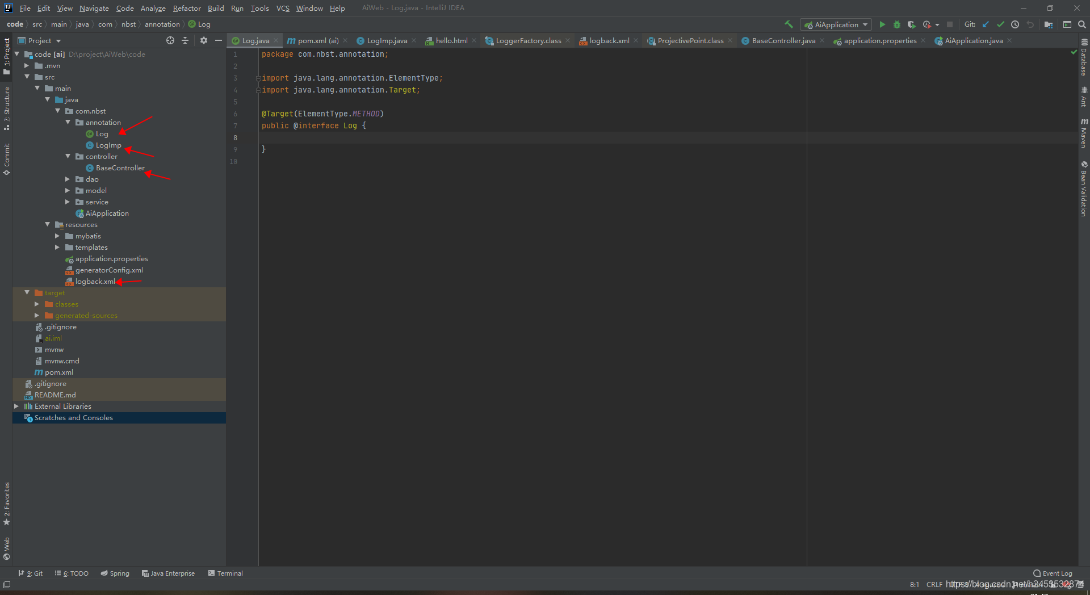Expand the model package
This screenshot has height=595, width=1090.
(68, 190)
